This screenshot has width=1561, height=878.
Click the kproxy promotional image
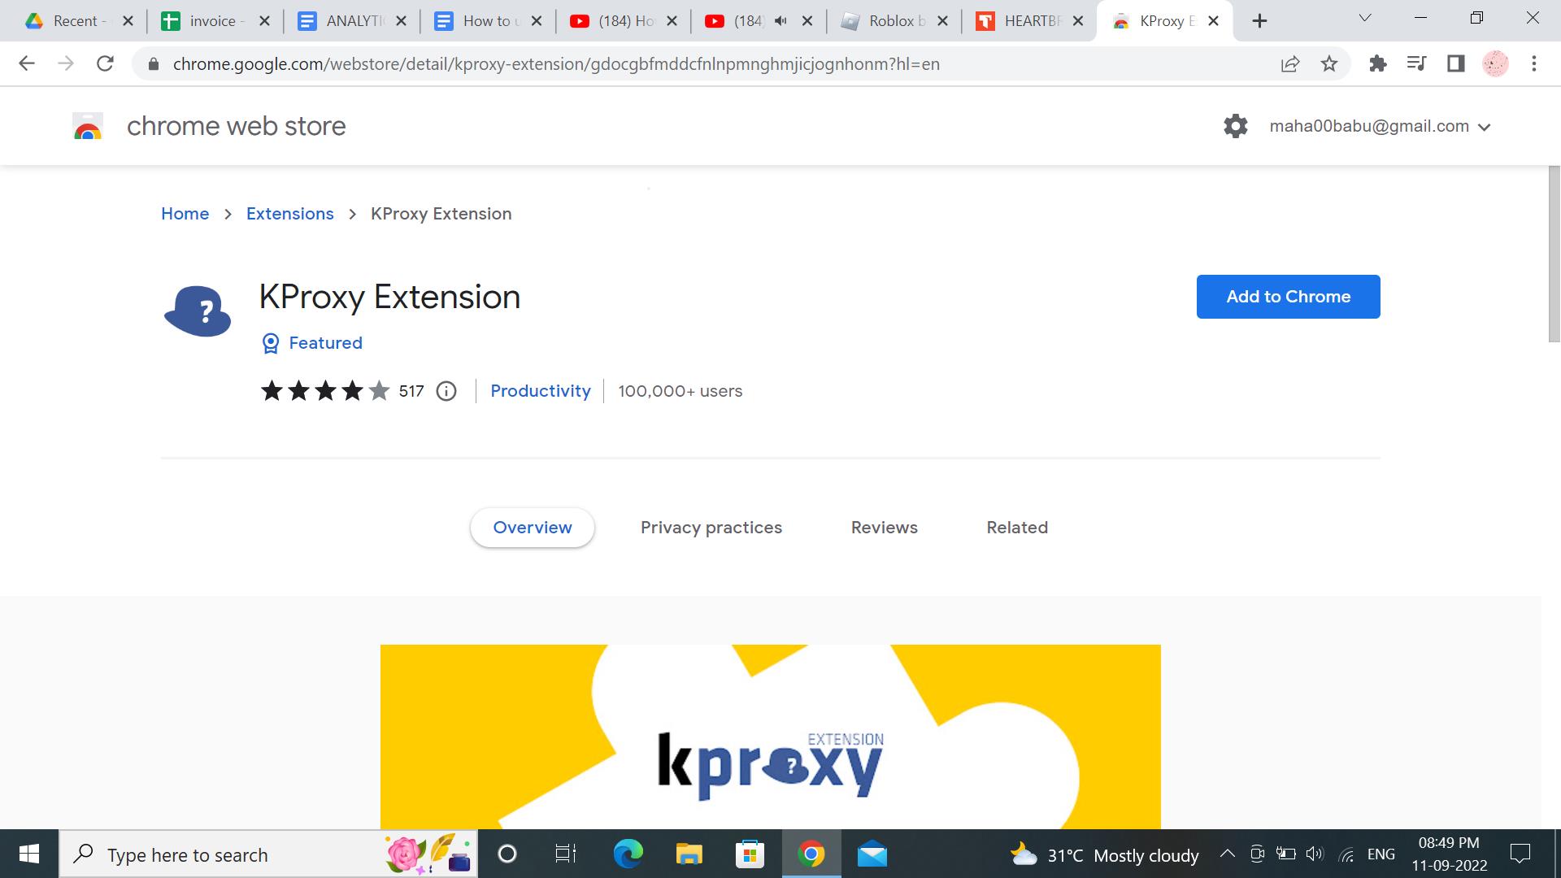coord(770,737)
